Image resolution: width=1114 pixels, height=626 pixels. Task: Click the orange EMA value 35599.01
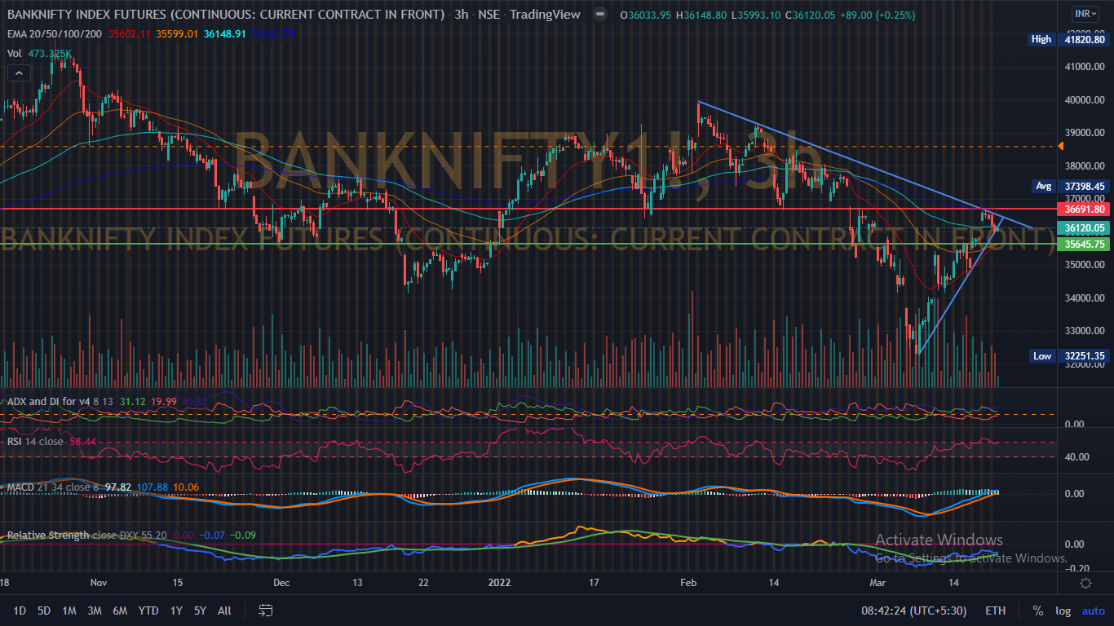pyautogui.click(x=175, y=33)
